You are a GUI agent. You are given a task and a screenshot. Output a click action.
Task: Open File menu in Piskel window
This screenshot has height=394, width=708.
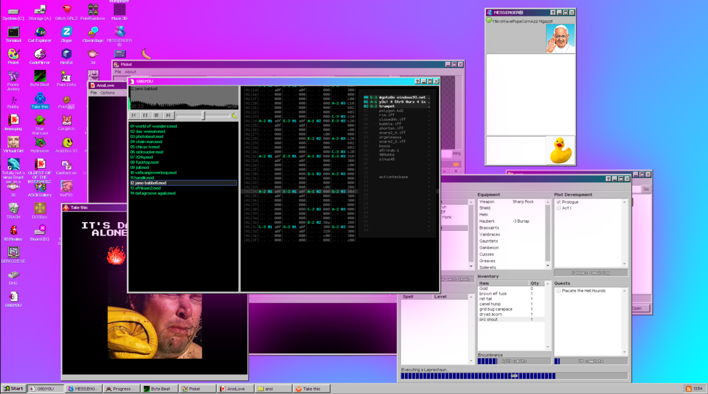click(x=117, y=72)
